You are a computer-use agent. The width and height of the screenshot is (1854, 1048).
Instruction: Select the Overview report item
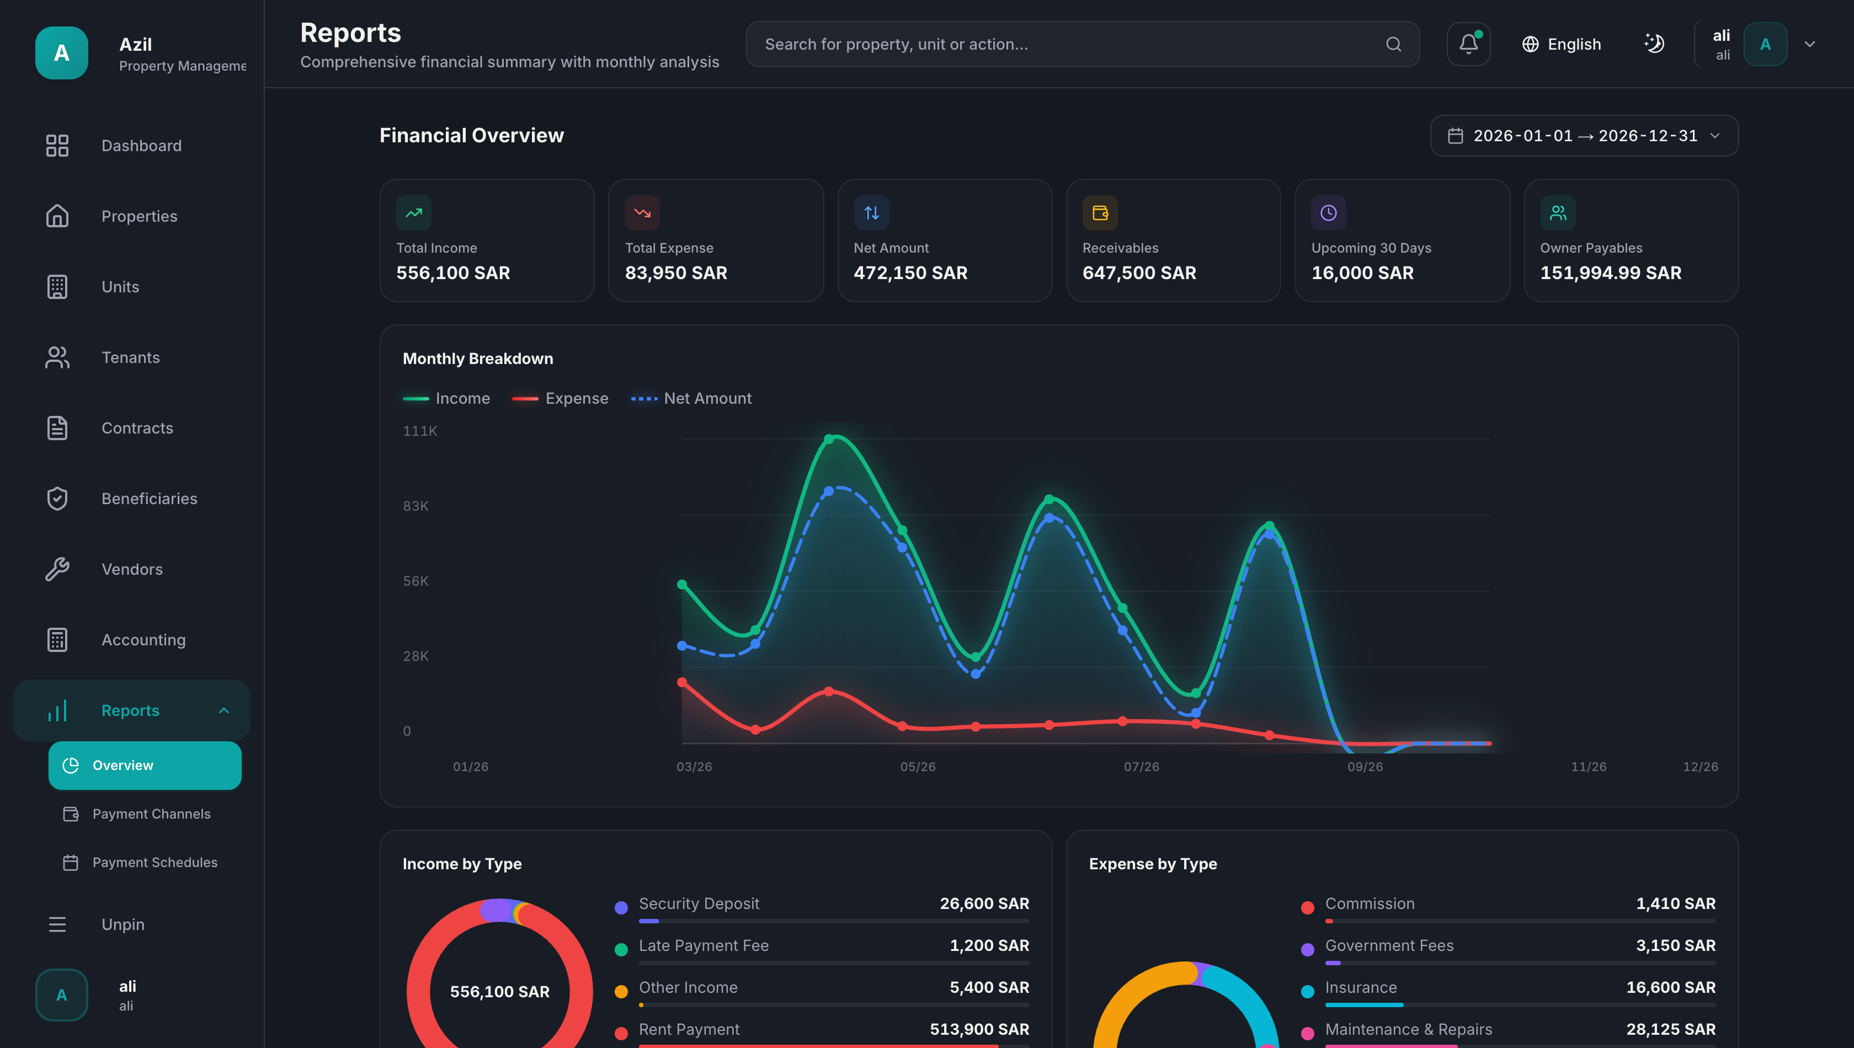[145, 765]
